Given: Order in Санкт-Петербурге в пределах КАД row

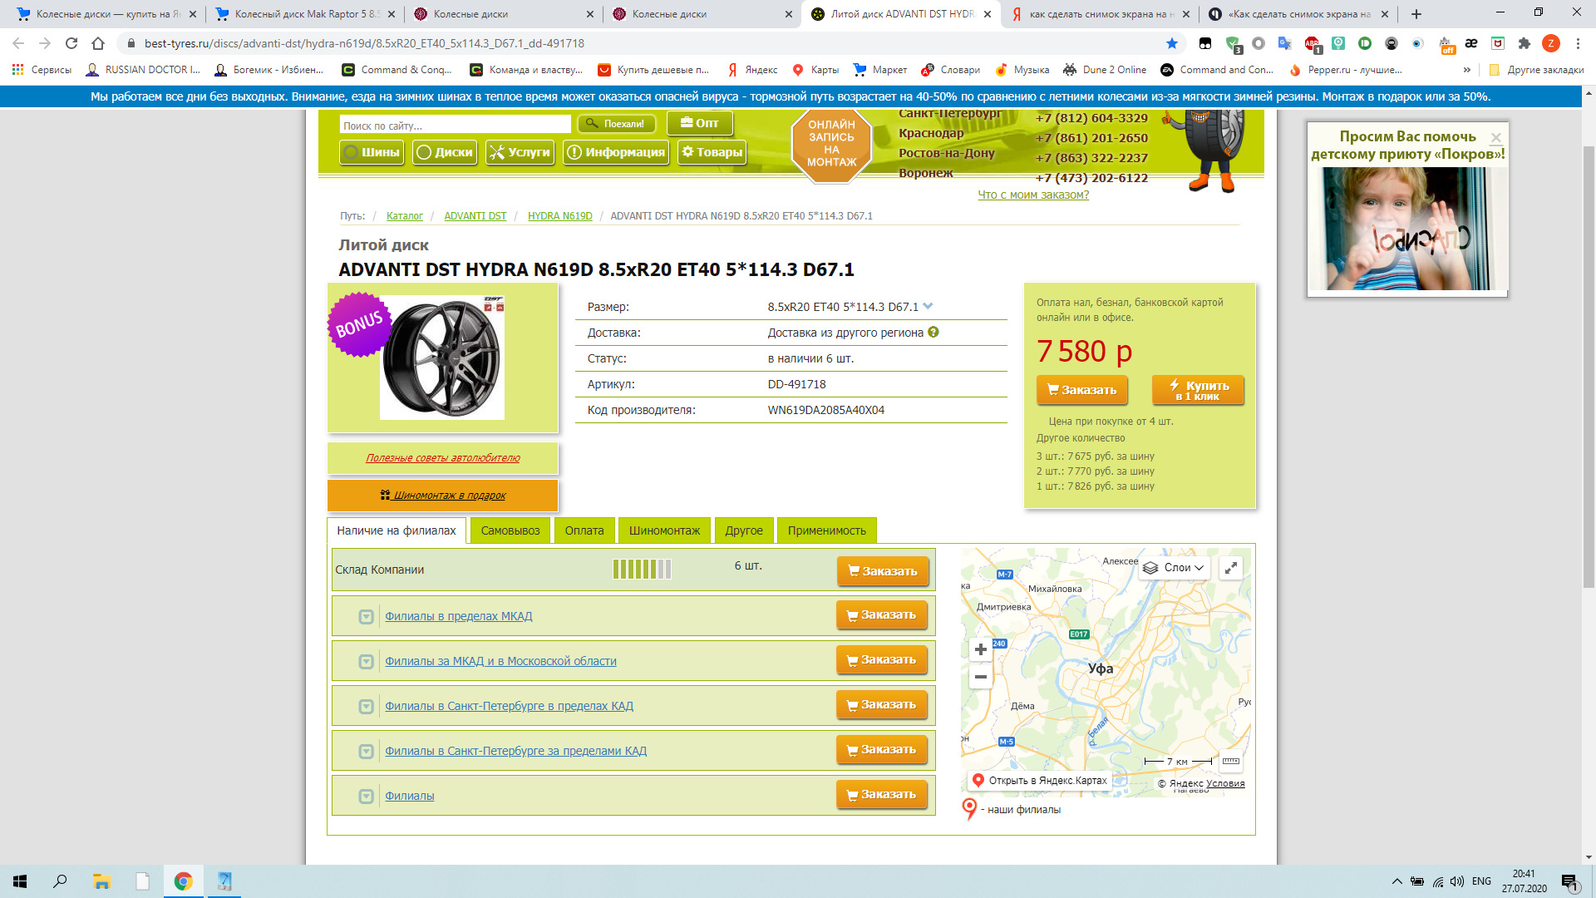Looking at the screenshot, I should [x=882, y=705].
